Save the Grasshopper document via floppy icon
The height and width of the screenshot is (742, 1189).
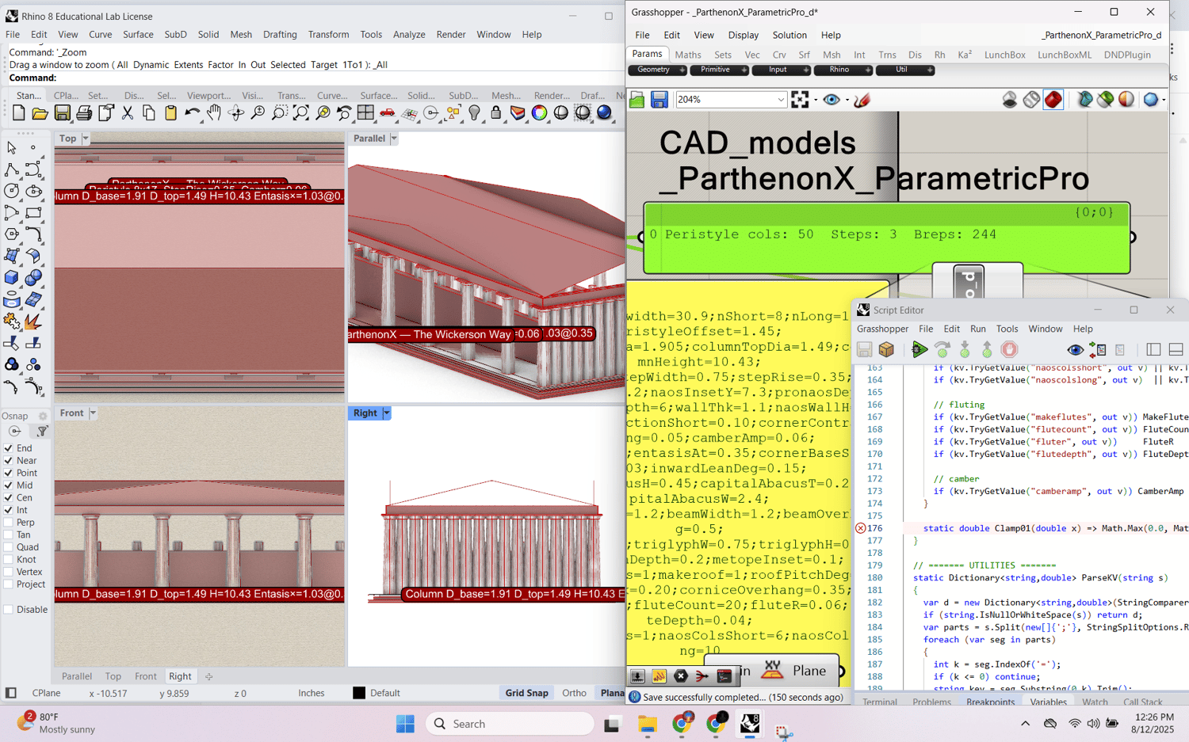(659, 100)
